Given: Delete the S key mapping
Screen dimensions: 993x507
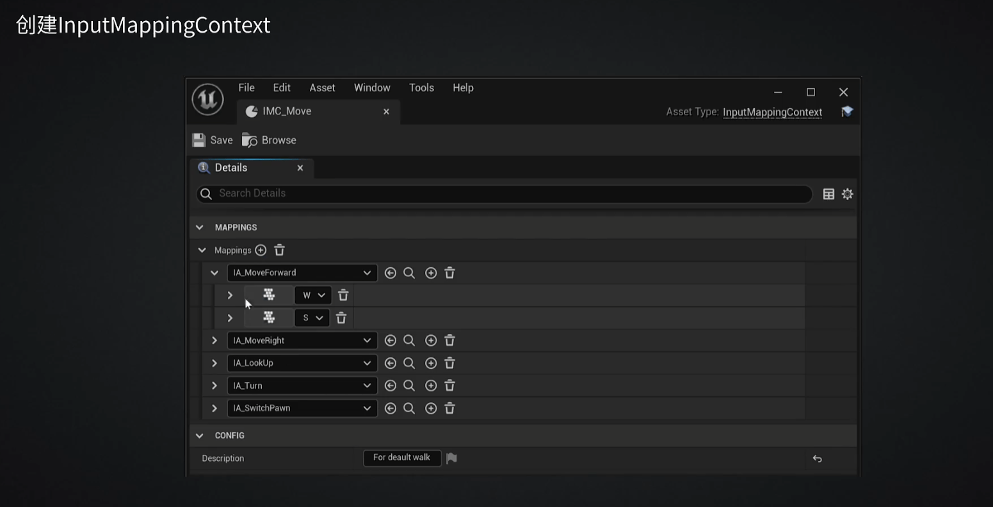Looking at the screenshot, I should tap(341, 318).
